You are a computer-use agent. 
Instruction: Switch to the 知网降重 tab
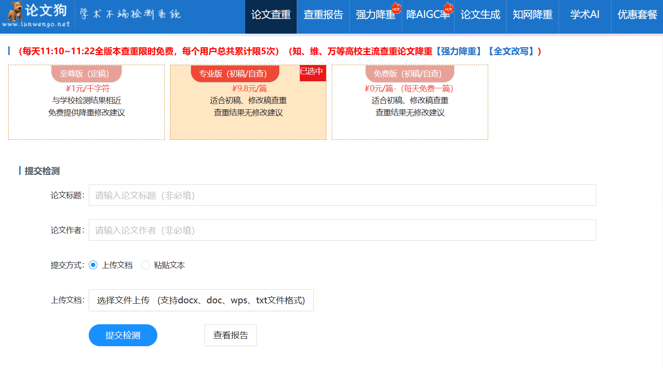[x=532, y=15]
